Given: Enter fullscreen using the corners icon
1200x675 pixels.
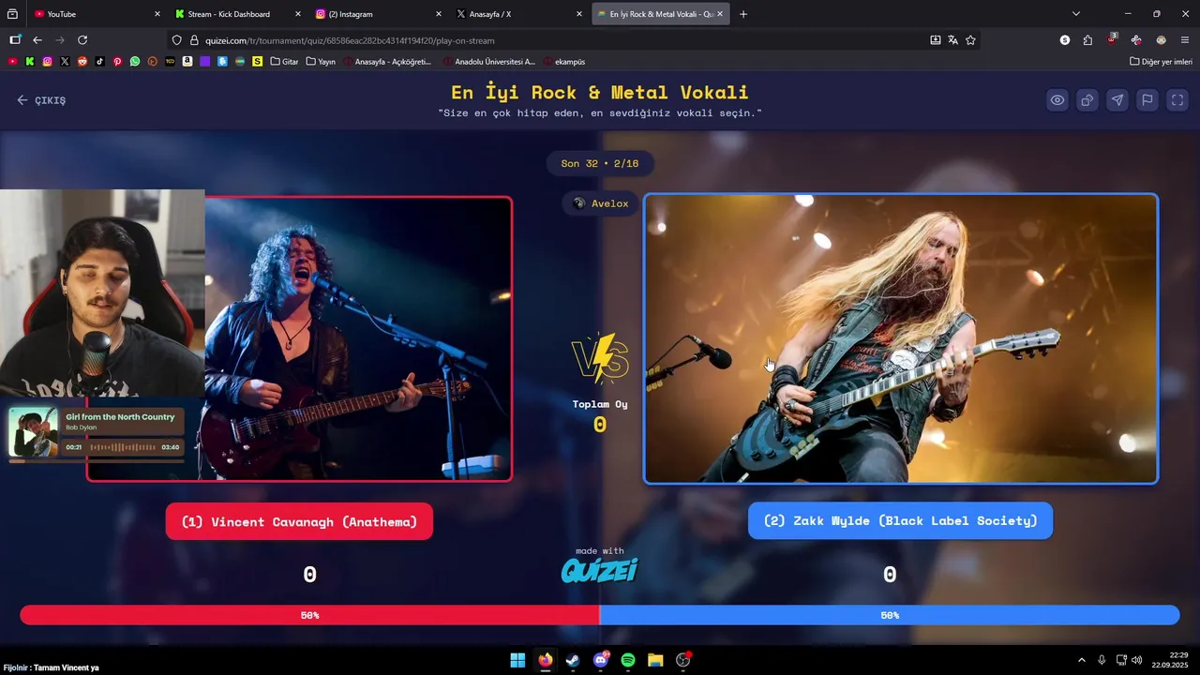Looking at the screenshot, I should tap(1177, 100).
